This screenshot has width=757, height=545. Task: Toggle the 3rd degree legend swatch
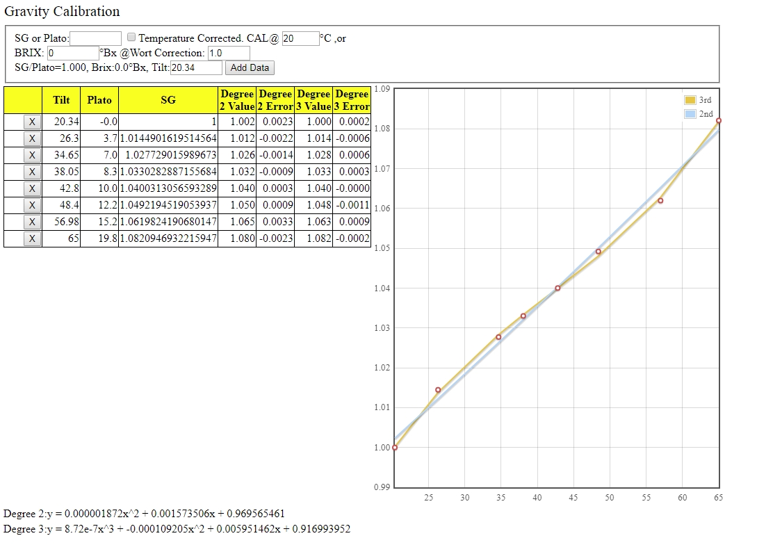(690, 100)
